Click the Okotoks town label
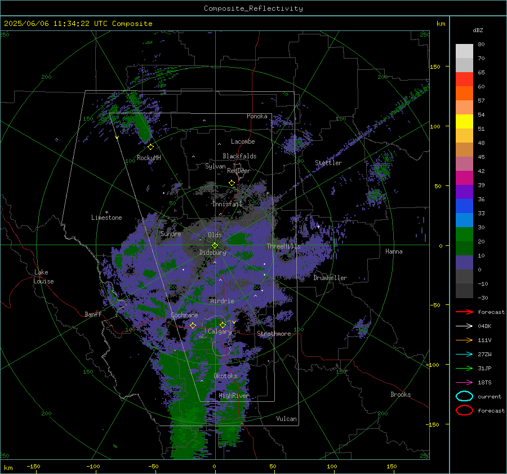Image resolution: width=507 pixels, height=474 pixels. point(225,376)
